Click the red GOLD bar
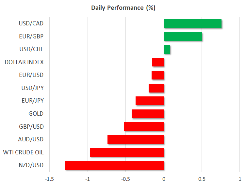The height and width of the screenshot is (185, 246). pyautogui.click(x=148, y=114)
